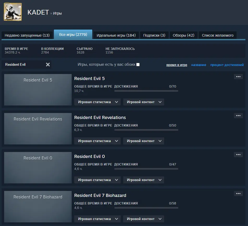Expand Игровая статистика for Resident Evil 5
The image size is (248, 226).
(97, 102)
